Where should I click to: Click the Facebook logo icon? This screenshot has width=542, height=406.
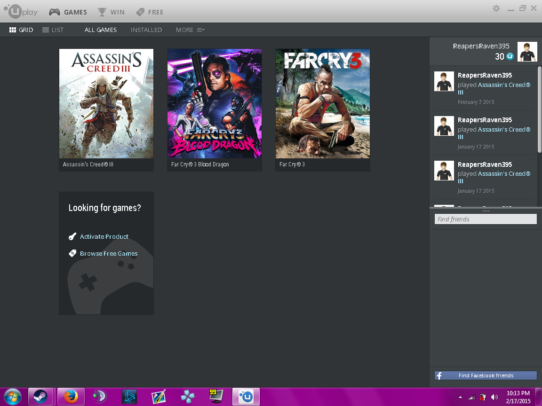point(439,375)
